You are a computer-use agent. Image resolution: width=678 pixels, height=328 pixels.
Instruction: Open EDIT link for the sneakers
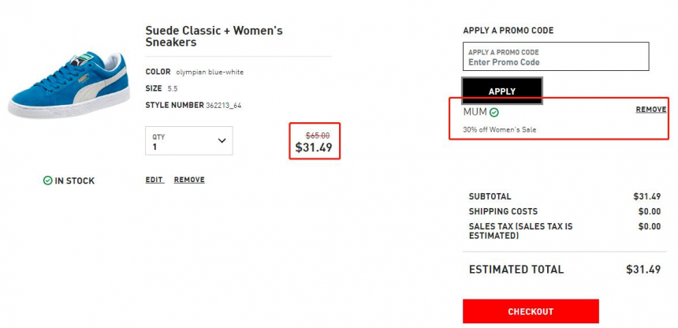(x=155, y=180)
